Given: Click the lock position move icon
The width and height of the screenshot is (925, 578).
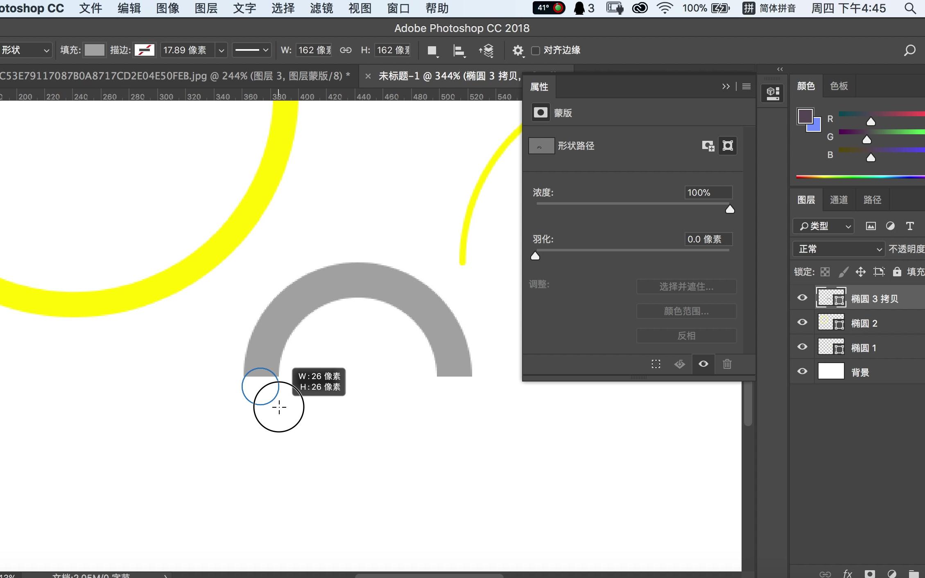Looking at the screenshot, I should coord(860,272).
